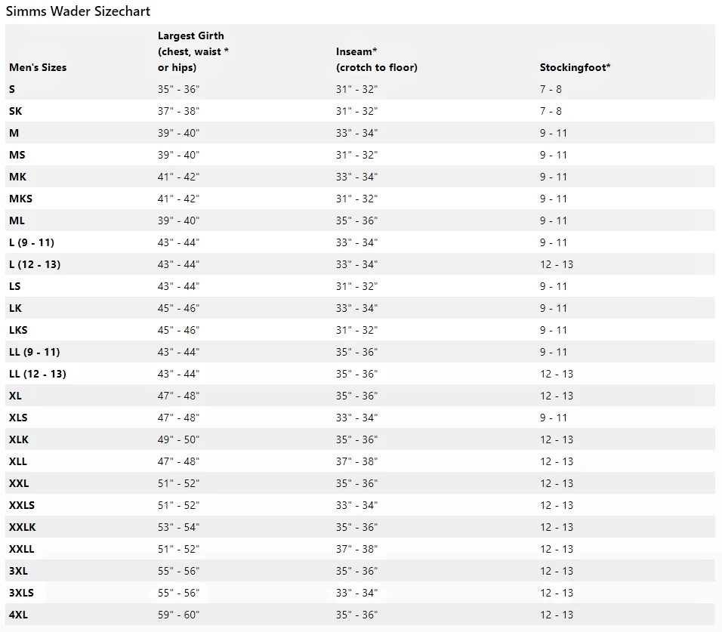Select the Stockingfoot column header
Image resolution: width=722 pixels, height=632 pixels.
click(x=575, y=67)
